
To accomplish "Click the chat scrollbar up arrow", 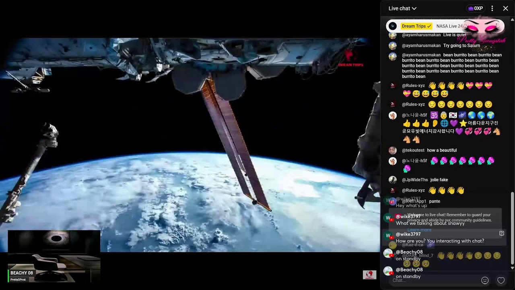I will point(512,19).
